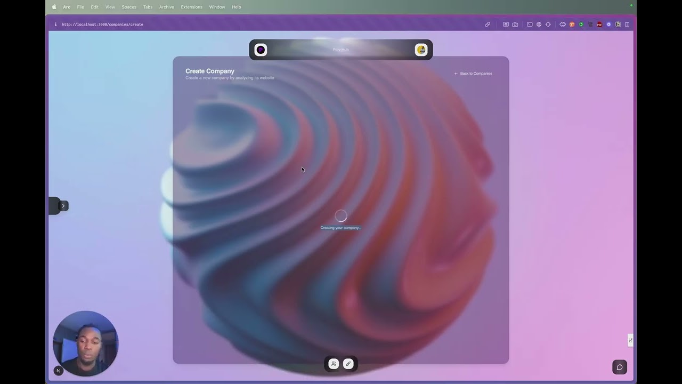
Task: Click the glowing blue circle extension icon
Action: [608, 25]
